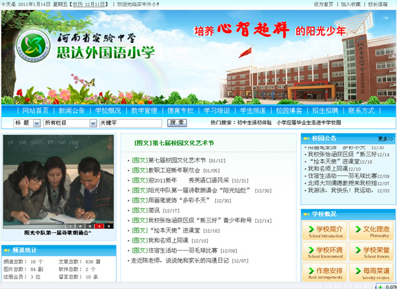Go to the 校园博客 navigation tab

(288, 110)
